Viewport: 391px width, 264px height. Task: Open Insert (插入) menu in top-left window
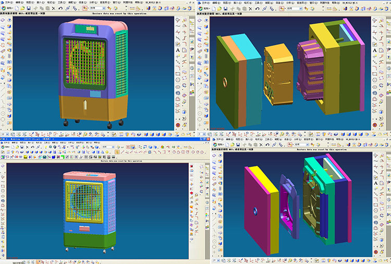tap(41, 2)
